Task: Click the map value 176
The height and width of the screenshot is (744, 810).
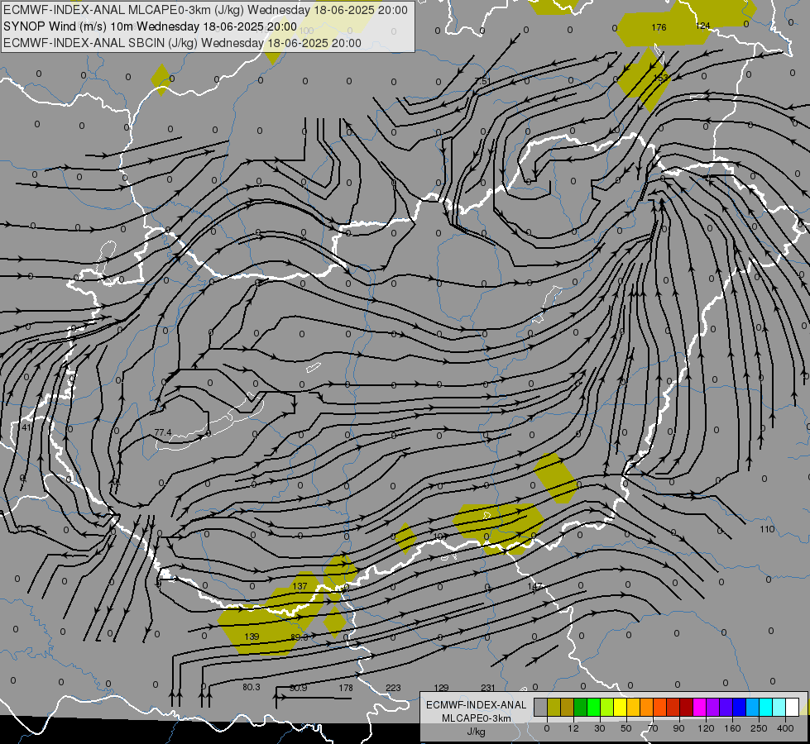Action: click(659, 27)
